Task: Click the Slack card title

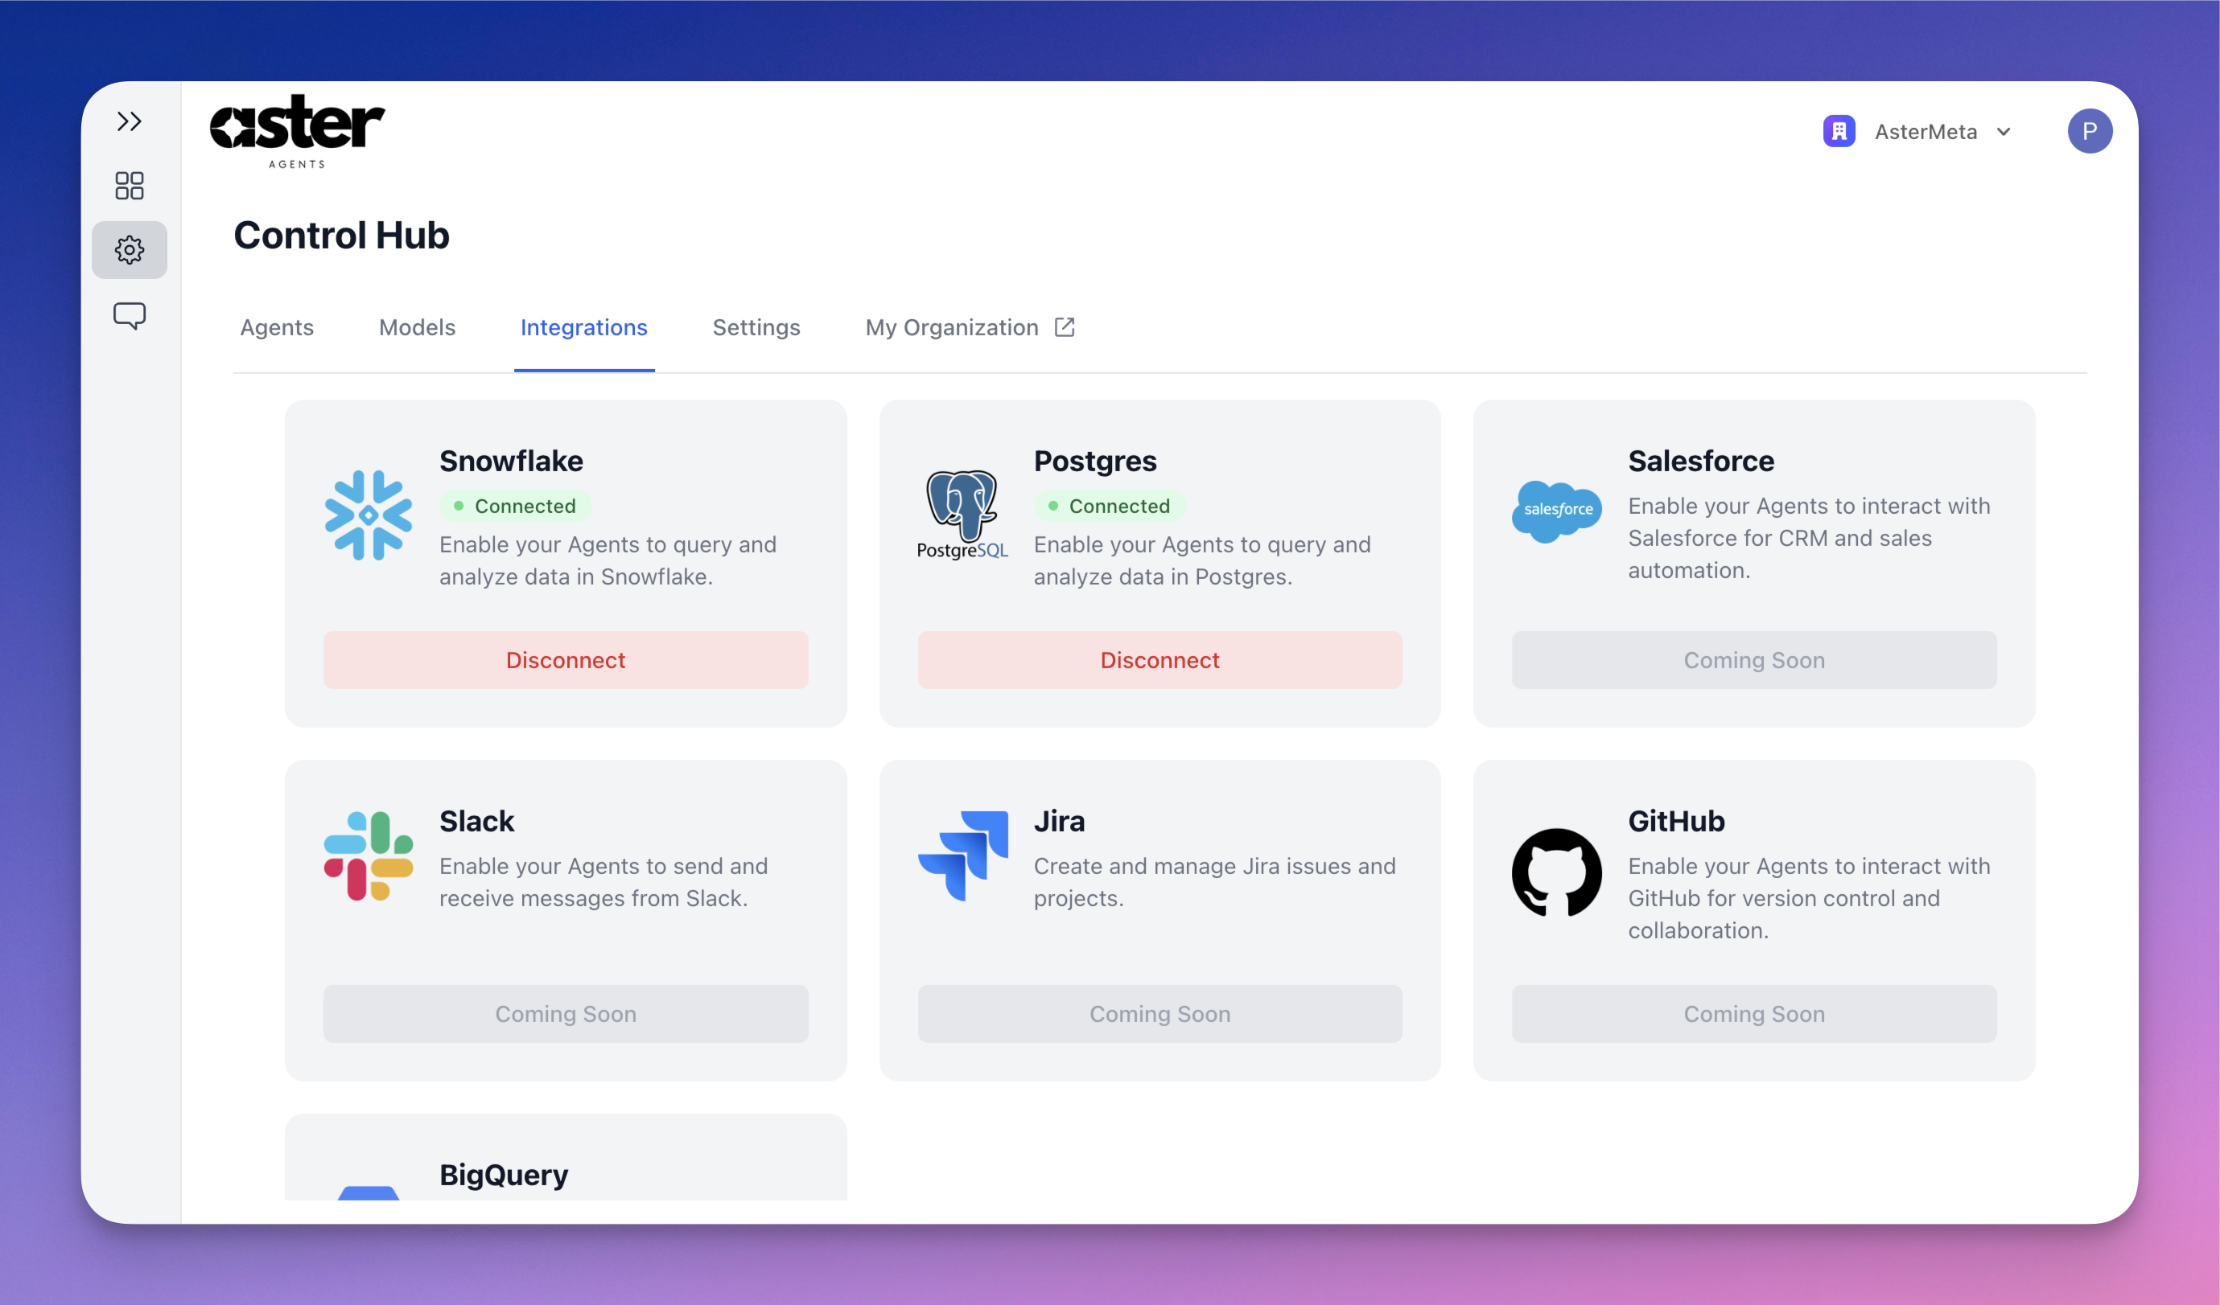Action: pyautogui.click(x=476, y=821)
